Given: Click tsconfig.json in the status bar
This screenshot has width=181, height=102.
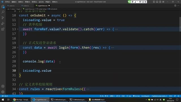Looking at the screenshot, I should [x=145, y=96].
